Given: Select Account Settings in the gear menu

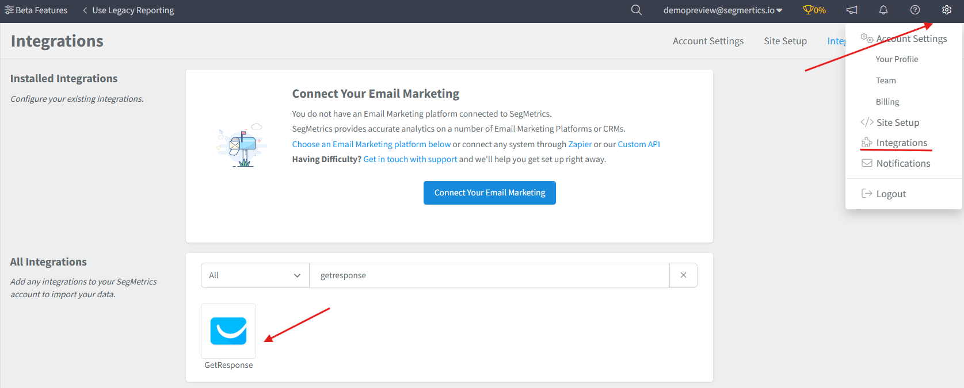Looking at the screenshot, I should 904,39.
